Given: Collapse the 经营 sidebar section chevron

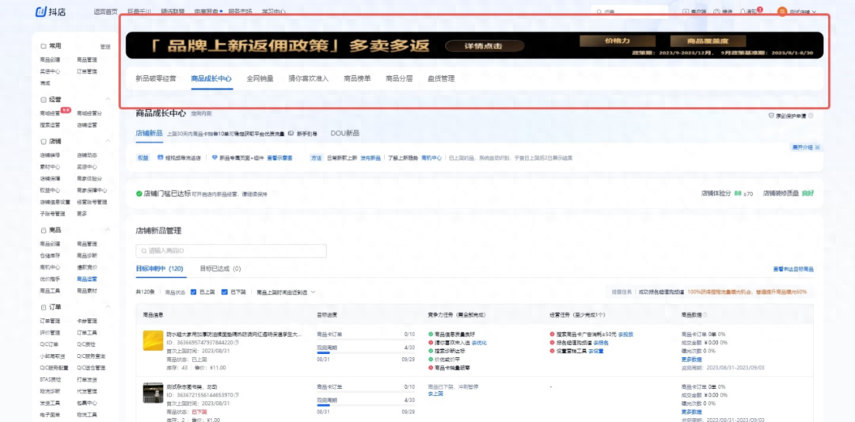Looking at the screenshot, I should tap(108, 100).
